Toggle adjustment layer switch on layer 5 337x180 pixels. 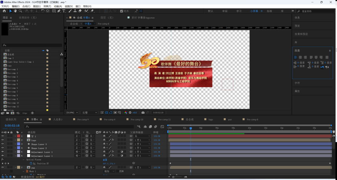coord(122,152)
